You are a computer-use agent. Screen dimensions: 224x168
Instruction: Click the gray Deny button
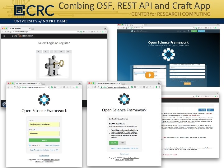coord(122,143)
